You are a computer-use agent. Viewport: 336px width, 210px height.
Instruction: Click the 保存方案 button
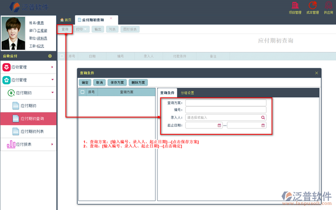click(116, 83)
